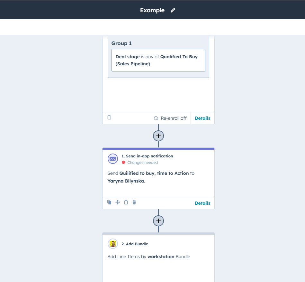
Task: Expand the plus connector above step 1
Action: [x=158, y=136]
